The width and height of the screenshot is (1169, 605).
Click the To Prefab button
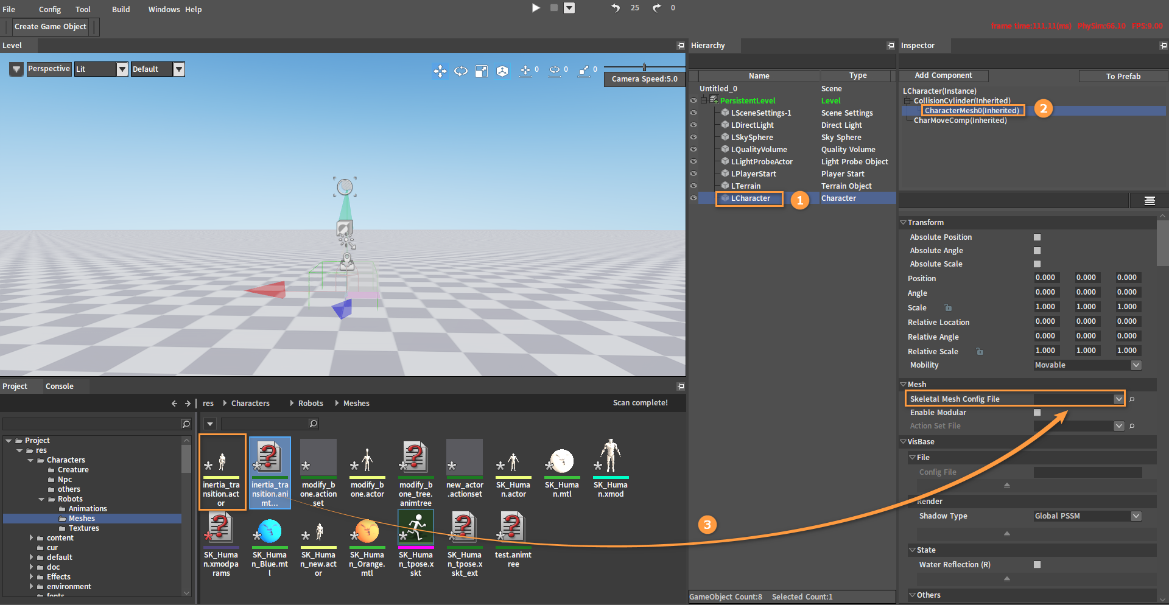click(1123, 76)
